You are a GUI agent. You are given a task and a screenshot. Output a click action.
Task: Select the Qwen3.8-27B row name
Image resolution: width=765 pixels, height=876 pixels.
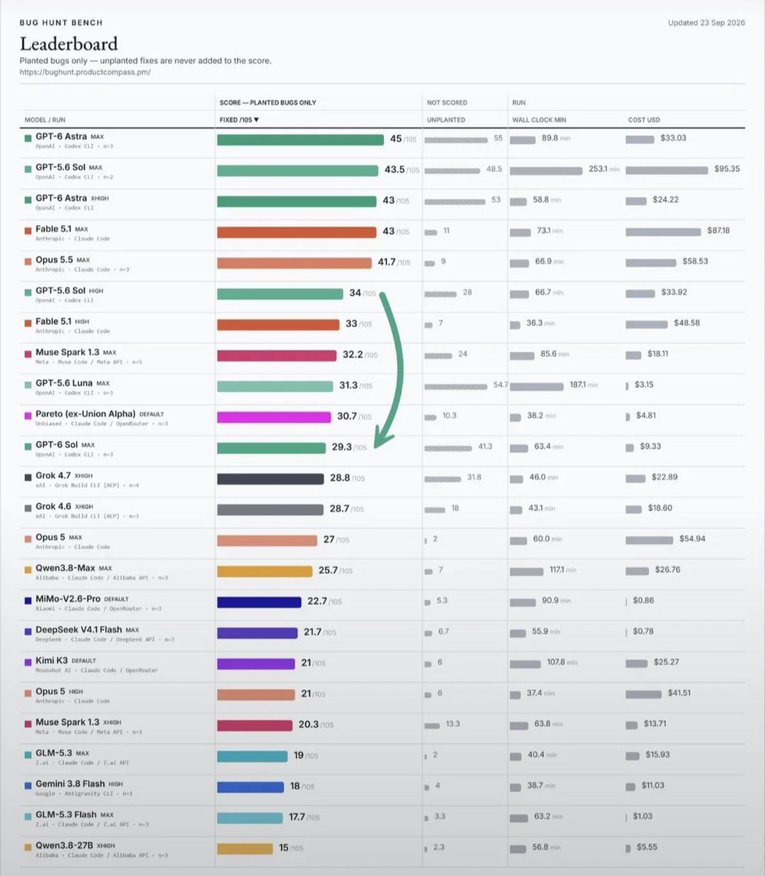click(75, 845)
